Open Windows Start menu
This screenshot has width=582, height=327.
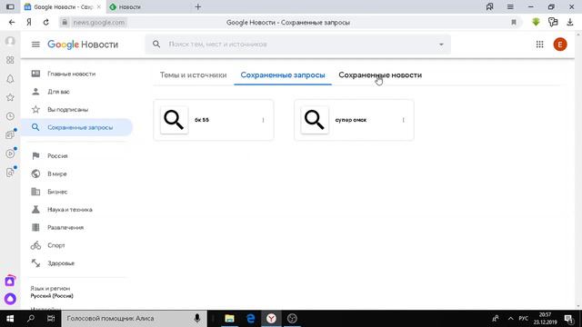pyautogui.click(x=10, y=319)
